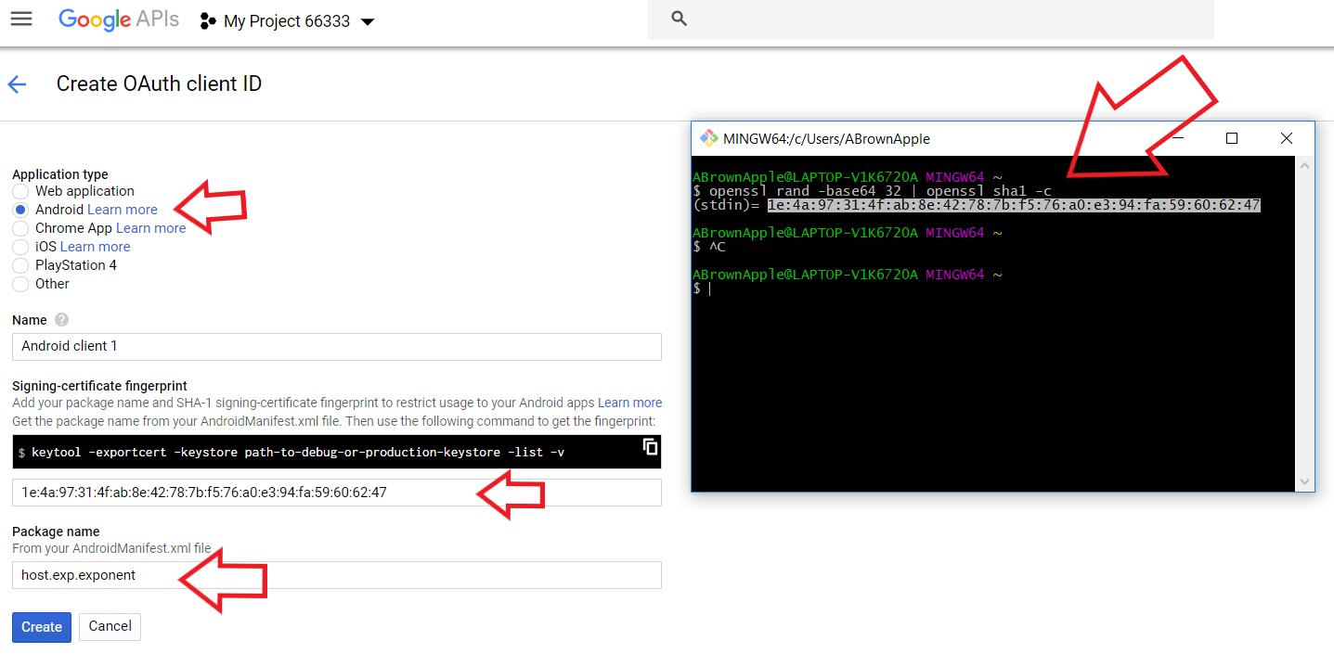The width and height of the screenshot is (1334, 666).
Task: Click the project hexagon dots icon
Action: click(x=209, y=21)
